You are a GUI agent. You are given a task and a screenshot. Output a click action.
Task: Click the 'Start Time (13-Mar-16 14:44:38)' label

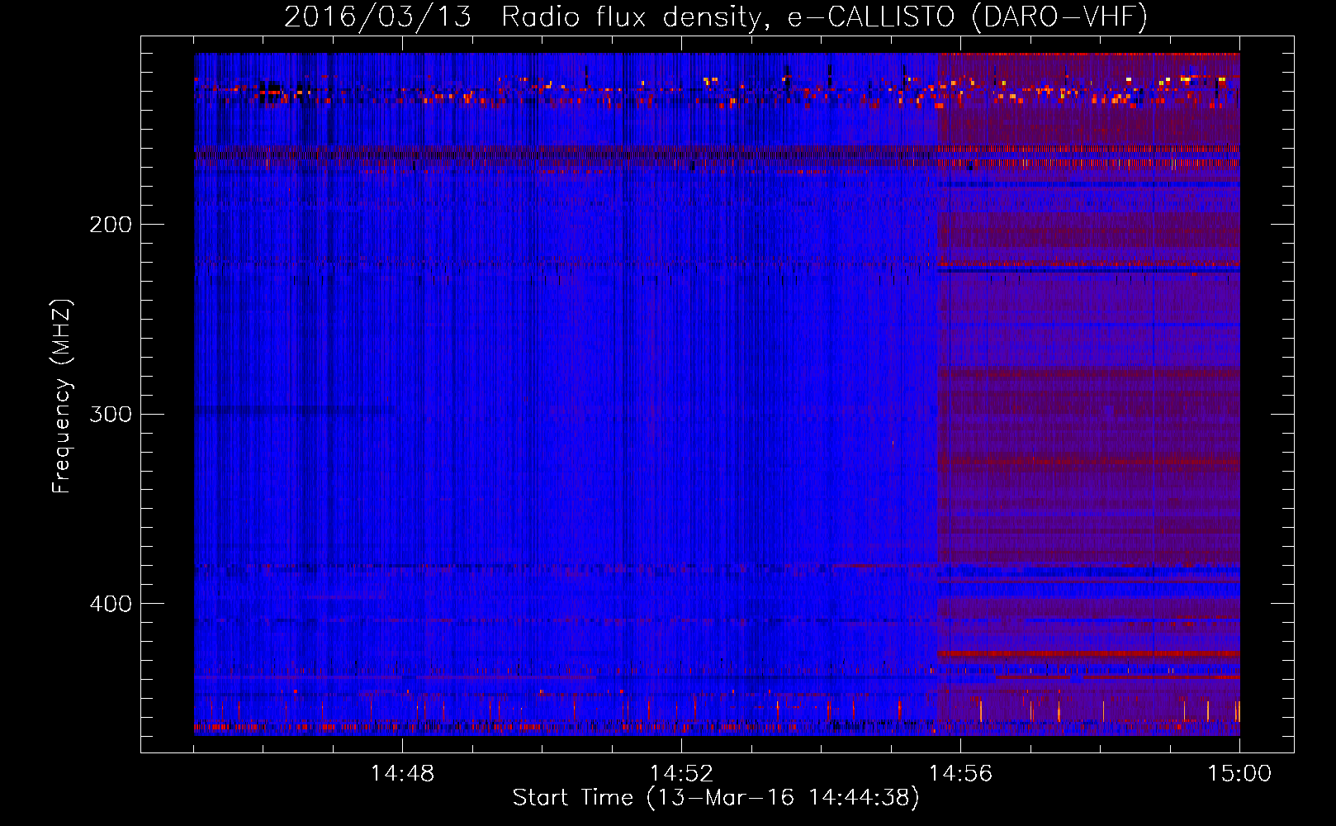[x=716, y=798]
